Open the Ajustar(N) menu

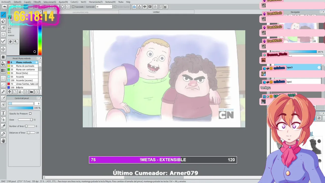[x=63, y=2]
